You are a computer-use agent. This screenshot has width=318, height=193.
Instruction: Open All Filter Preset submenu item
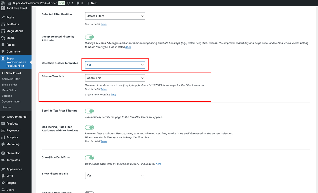click(x=11, y=73)
